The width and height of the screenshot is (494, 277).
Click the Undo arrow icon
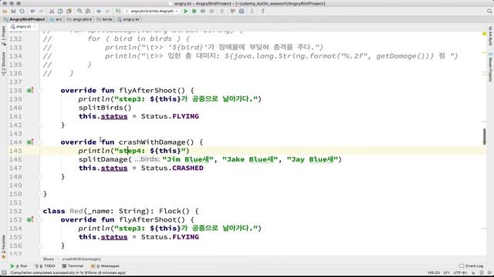point(32,11)
